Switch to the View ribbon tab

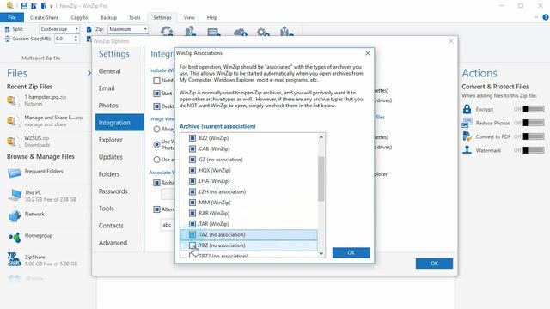(189, 17)
